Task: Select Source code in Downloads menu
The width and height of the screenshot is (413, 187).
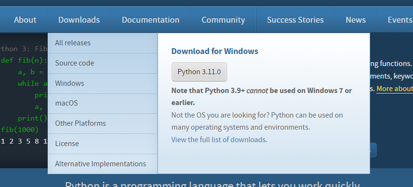Action: pyautogui.click(x=103, y=63)
